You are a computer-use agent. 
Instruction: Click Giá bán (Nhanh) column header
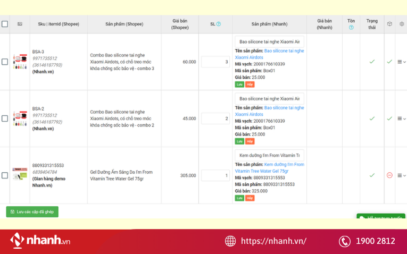[x=324, y=24]
